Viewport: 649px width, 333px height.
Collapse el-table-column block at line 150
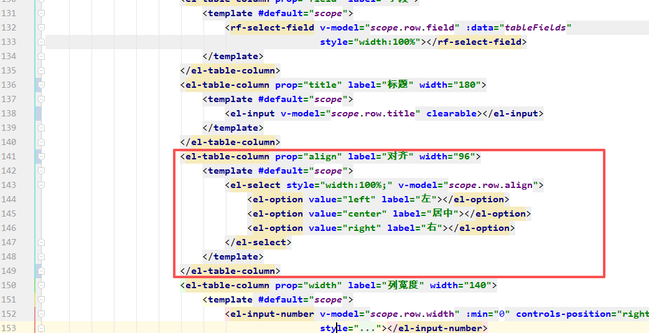coord(41,285)
